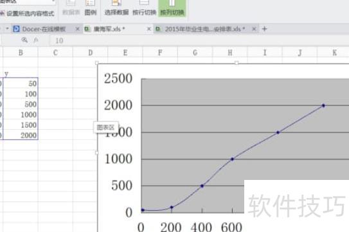349x232 pixels.
Task: Close the Docer-在线模板 tab
Action: (77, 29)
